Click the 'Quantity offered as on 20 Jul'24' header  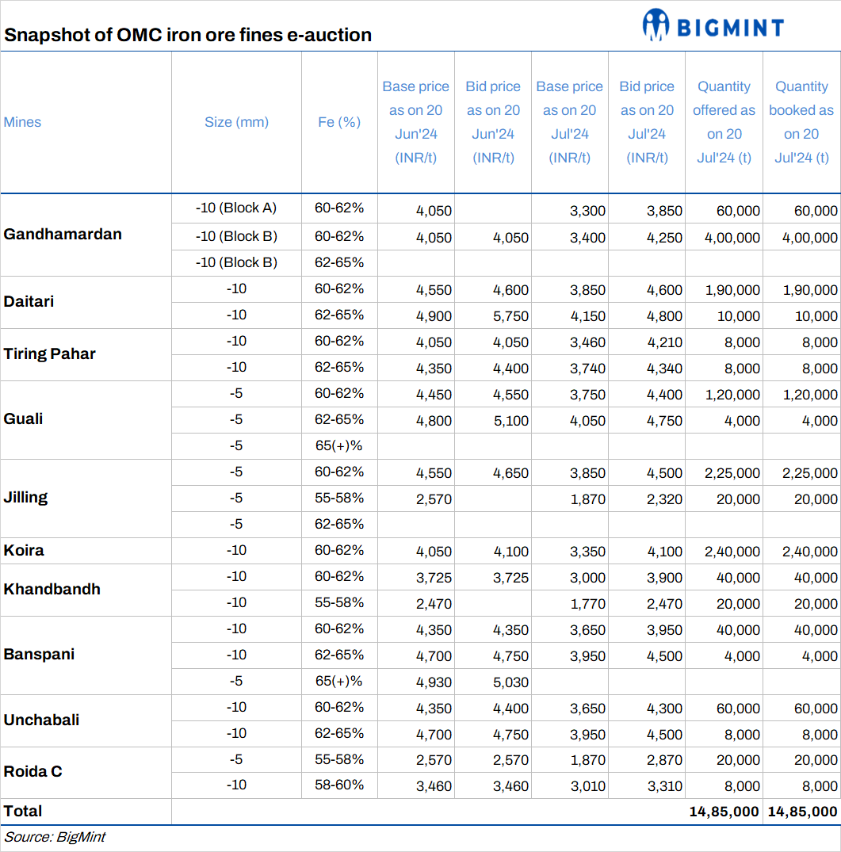pos(724,122)
